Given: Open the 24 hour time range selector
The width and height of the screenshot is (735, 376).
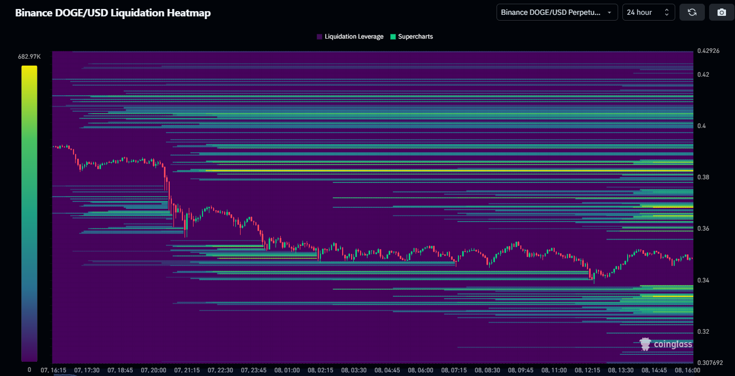Looking at the screenshot, I should tap(649, 12).
